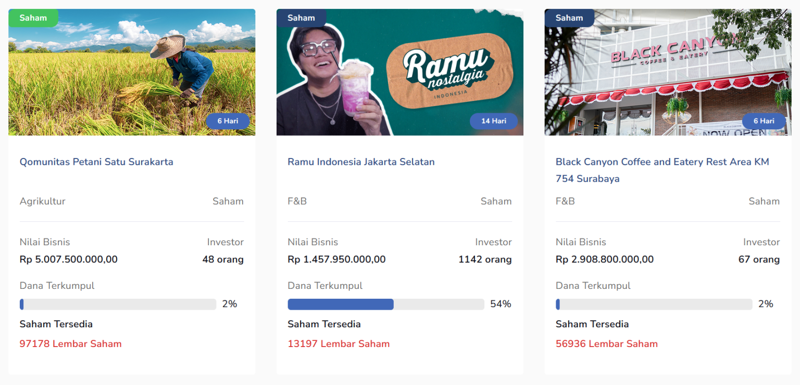This screenshot has width=800, height=385.
Task: Click the Saham badge on the Ramu Indonesia card
Action: point(301,18)
